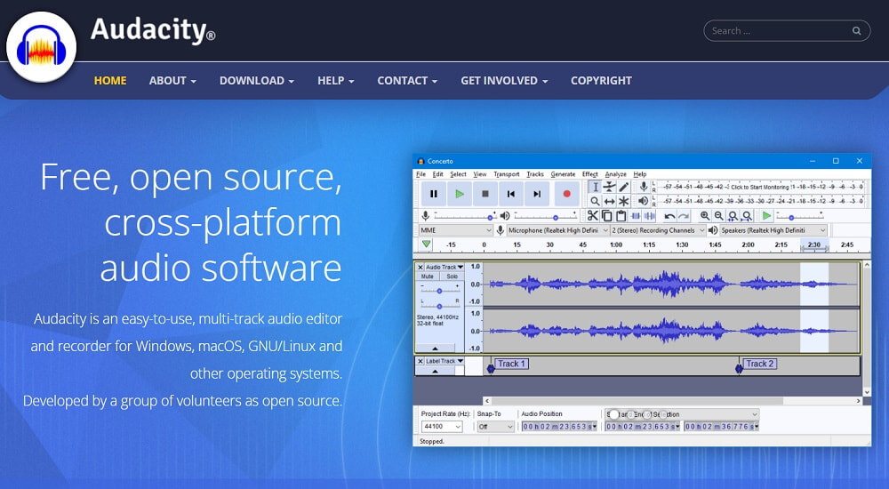The image size is (889, 489).
Task: Open the Recording Channels dropdown
Action: [x=658, y=230]
